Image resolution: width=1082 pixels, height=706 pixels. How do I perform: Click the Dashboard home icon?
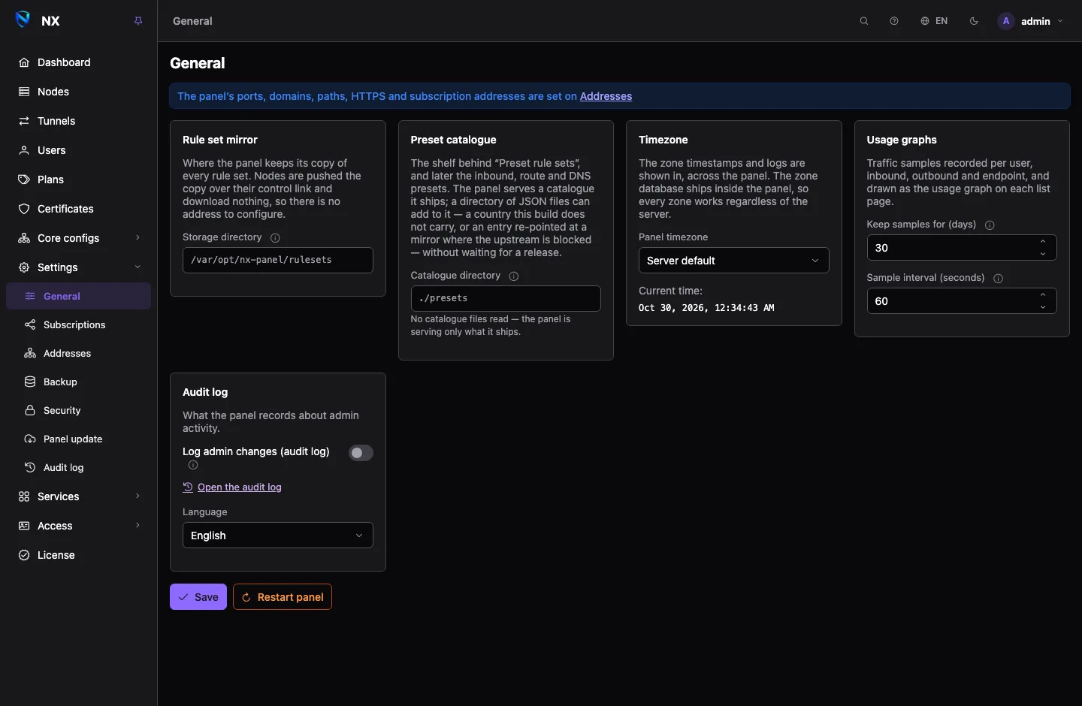(24, 62)
